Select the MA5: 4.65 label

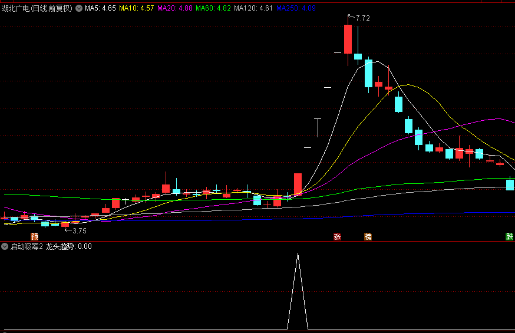tap(100, 8)
